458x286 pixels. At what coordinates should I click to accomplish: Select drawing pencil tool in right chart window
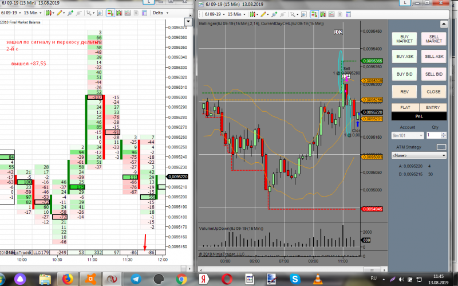pos(263,14)
